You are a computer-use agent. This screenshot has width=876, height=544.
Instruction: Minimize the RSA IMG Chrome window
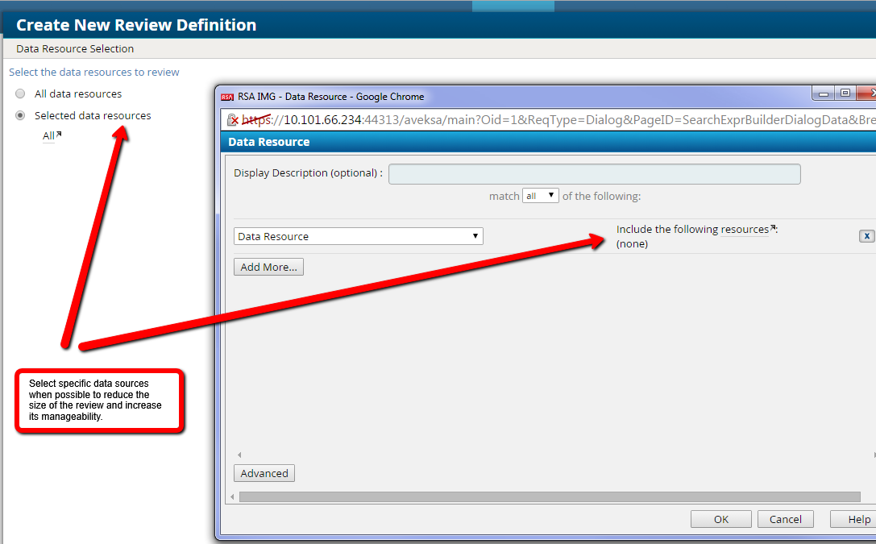tap(823, 93)
